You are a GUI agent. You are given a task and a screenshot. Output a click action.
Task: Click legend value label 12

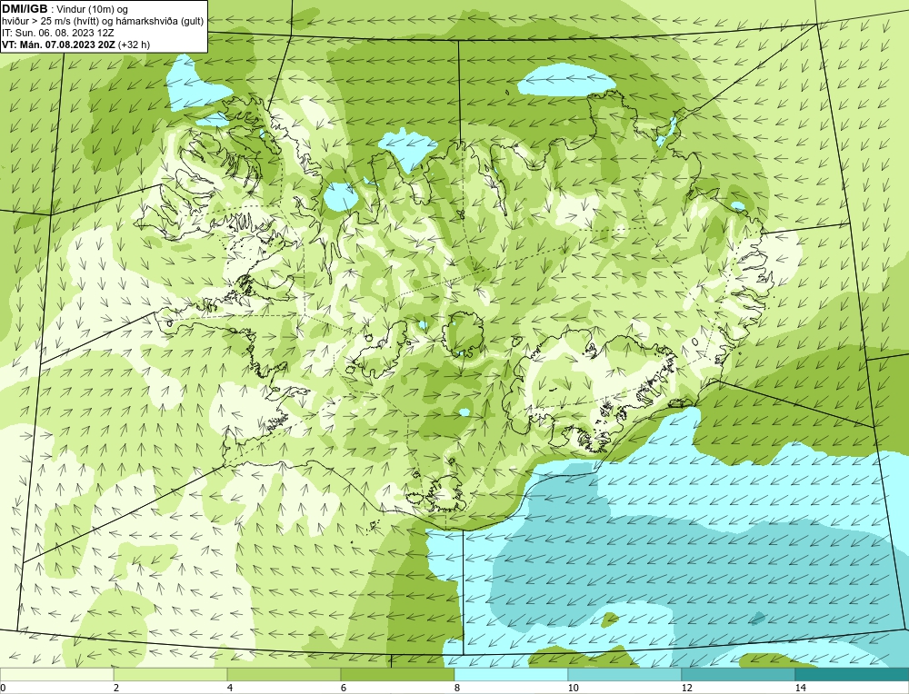687,688
